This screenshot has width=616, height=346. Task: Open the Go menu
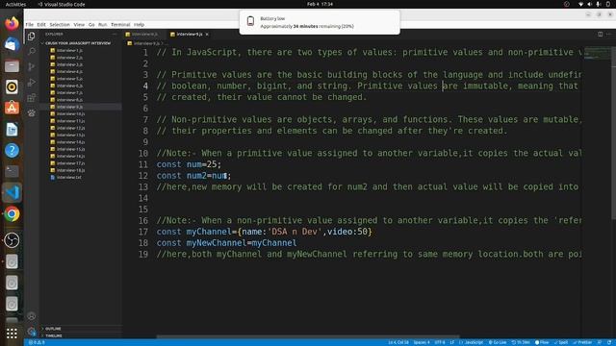coord(91,24)
